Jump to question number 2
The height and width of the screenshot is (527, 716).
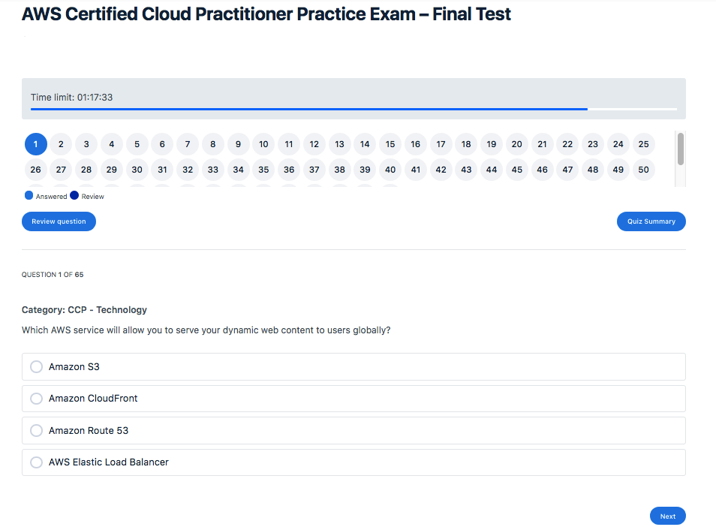tap(61, 144)
